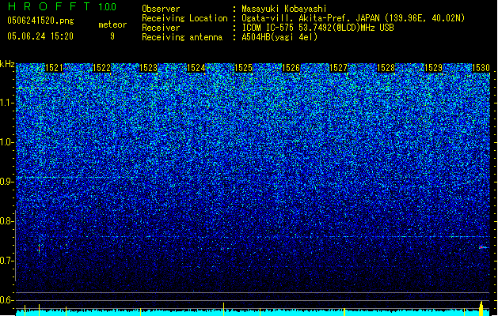
Task: Click the HROFFT 1.0.0 title text
Action: 63,6
